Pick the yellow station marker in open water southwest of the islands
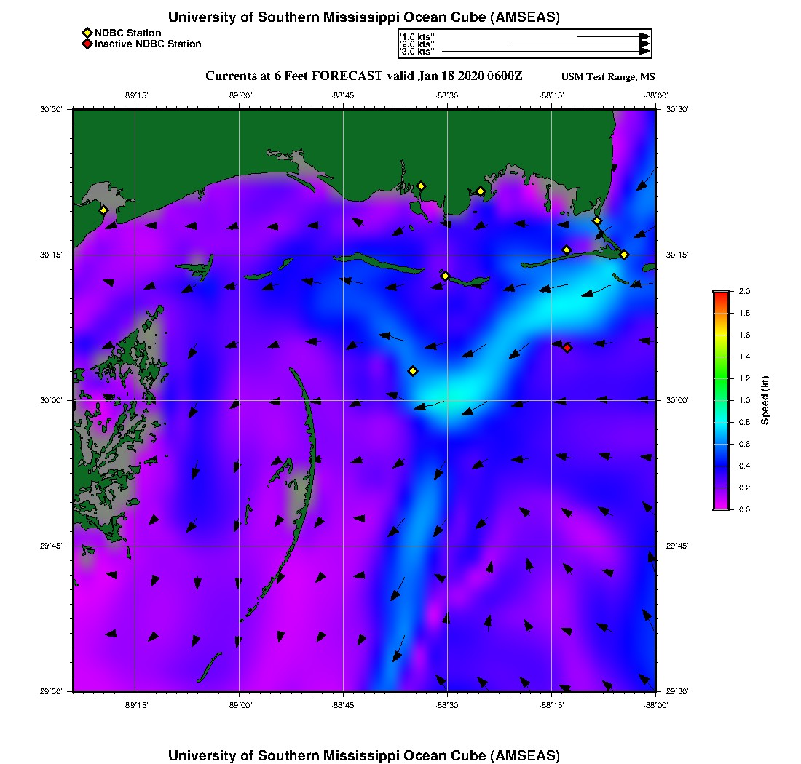The width and height of the screenshot is (801, 764). click(x=414, y=371)
